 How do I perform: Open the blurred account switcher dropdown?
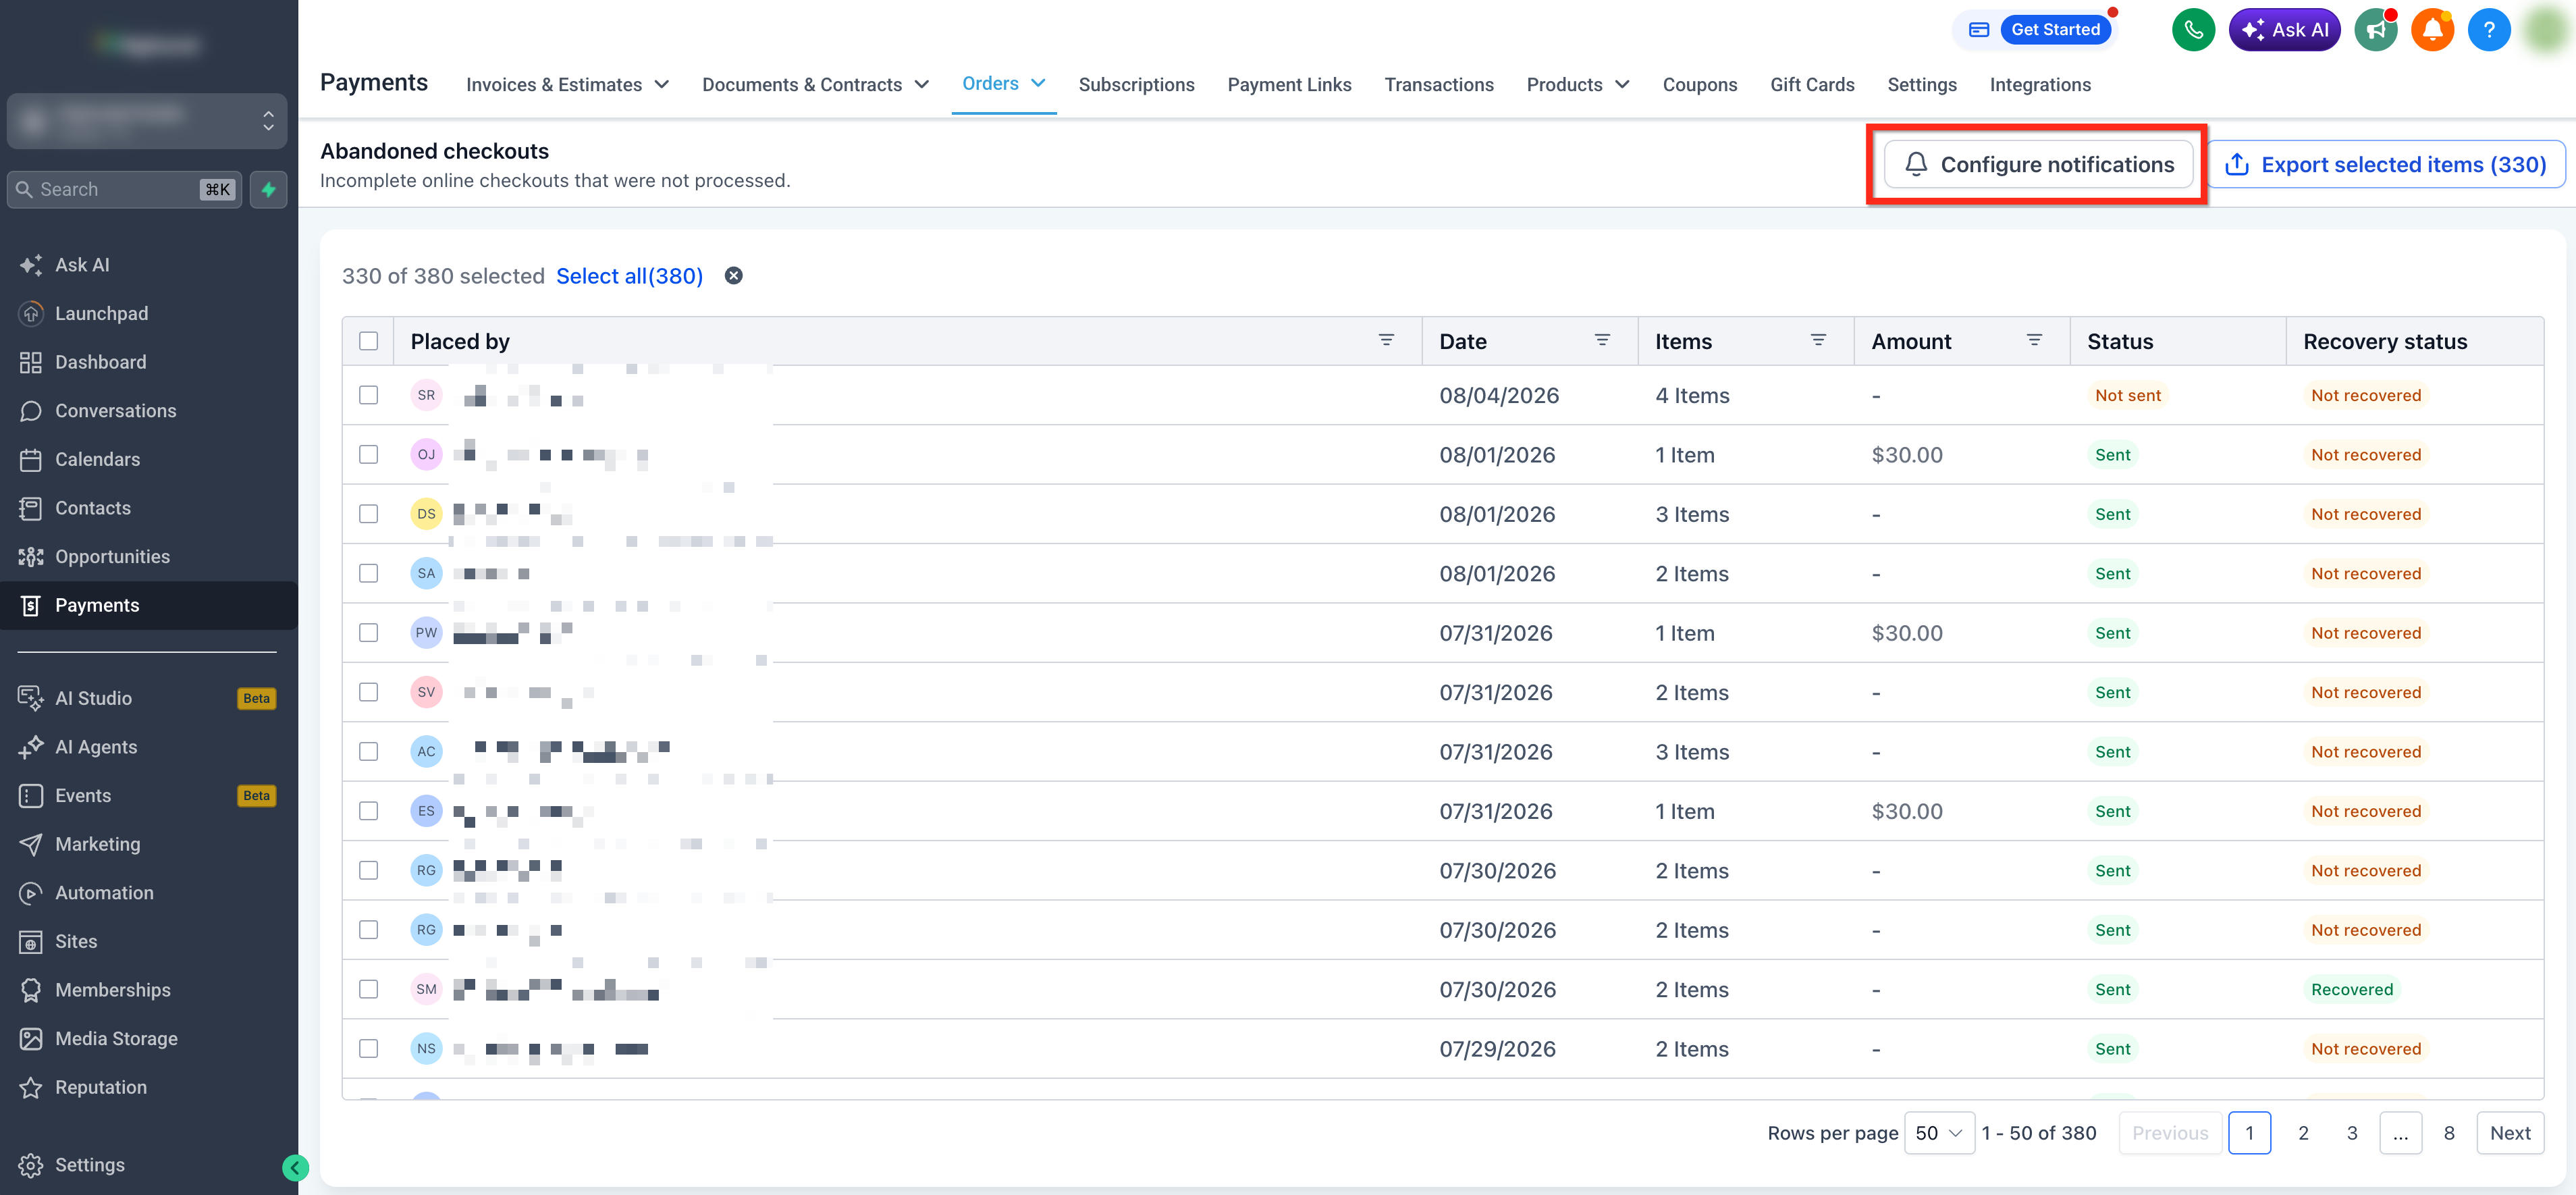(147, 121)
